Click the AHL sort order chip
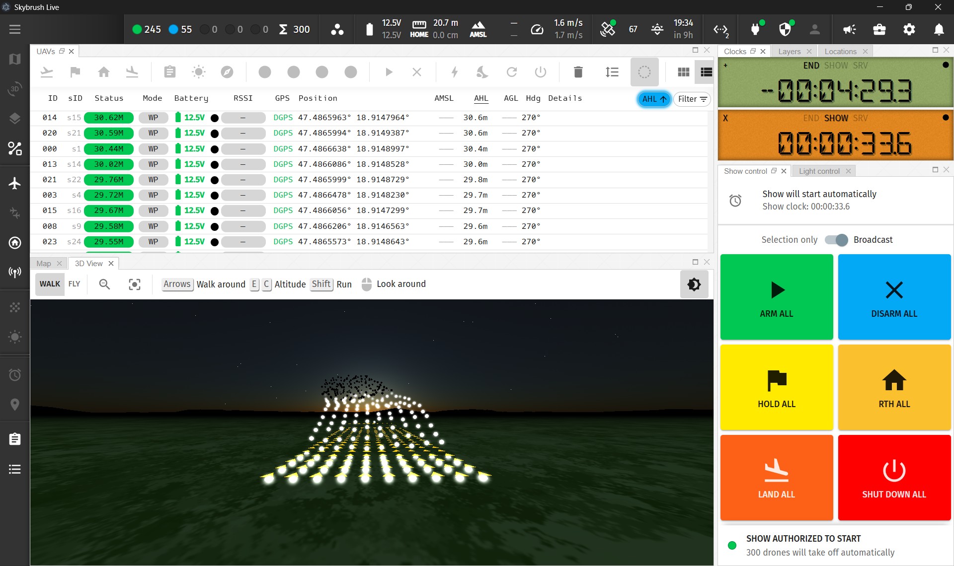The width and height of the screenshot is (954, 566). tap(653, 99)
